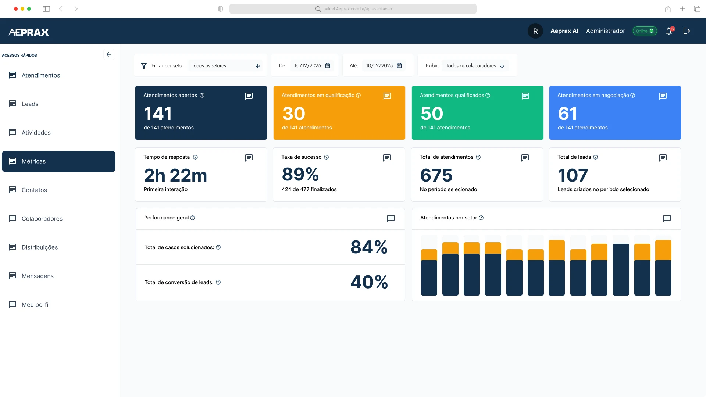
Task: Click help icon next to Tempo de resposta
Action: tap(195, 157)
